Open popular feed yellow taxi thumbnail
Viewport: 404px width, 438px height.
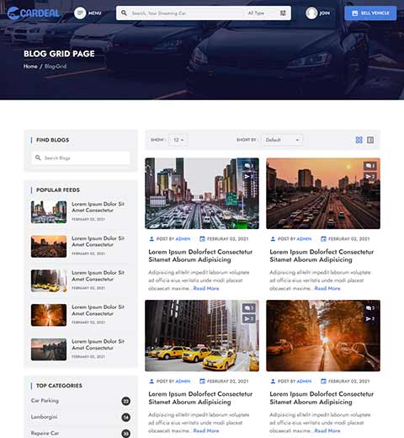point(49,280)
